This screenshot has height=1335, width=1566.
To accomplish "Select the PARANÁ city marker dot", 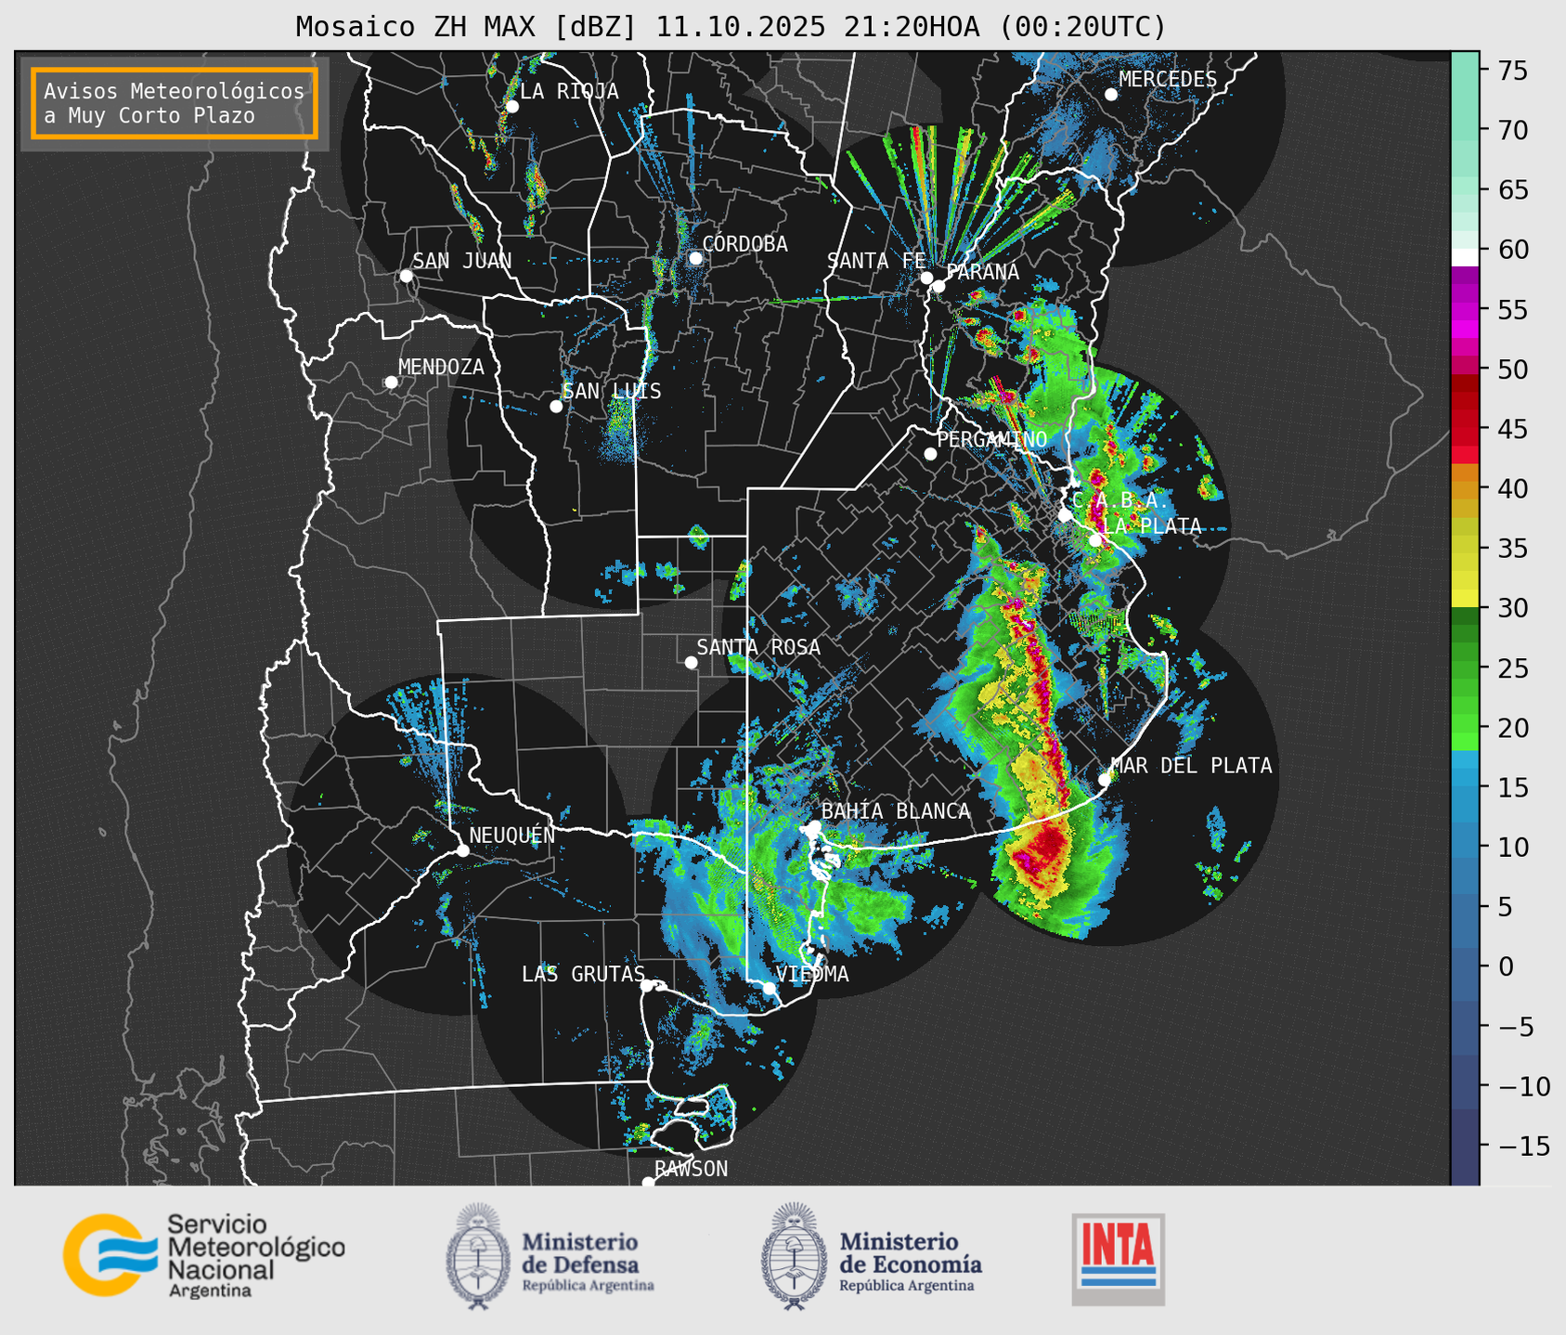I will tap(938, 286).
